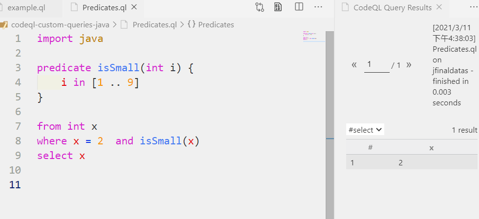Close the CodeQL Query Results tab

pos(439,7)
